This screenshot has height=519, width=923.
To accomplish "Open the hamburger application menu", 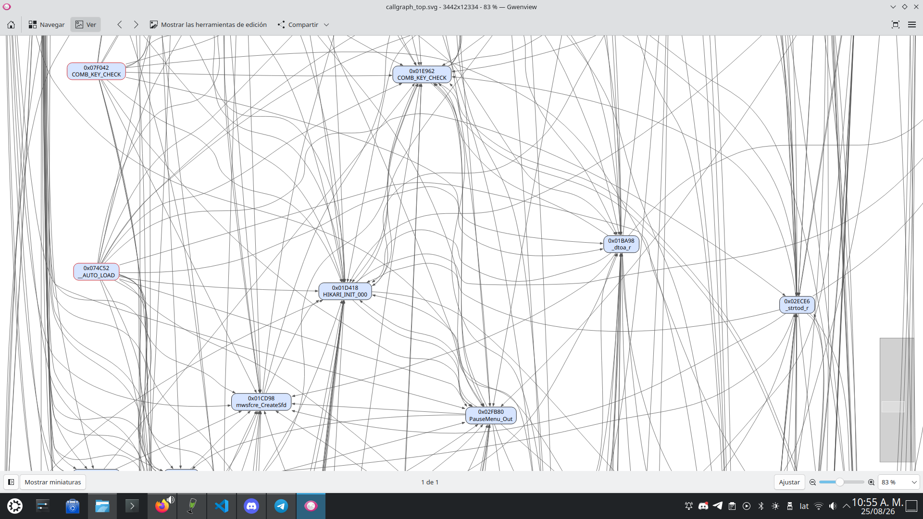I will point(912,25).
